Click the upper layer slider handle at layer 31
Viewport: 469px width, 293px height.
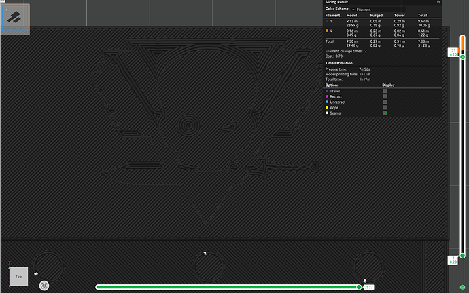coord(462,57)
